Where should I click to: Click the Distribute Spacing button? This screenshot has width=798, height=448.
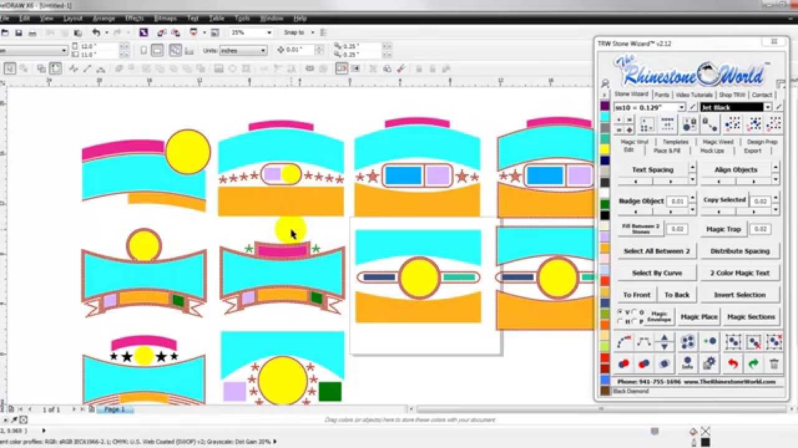(x=740, y=251)
